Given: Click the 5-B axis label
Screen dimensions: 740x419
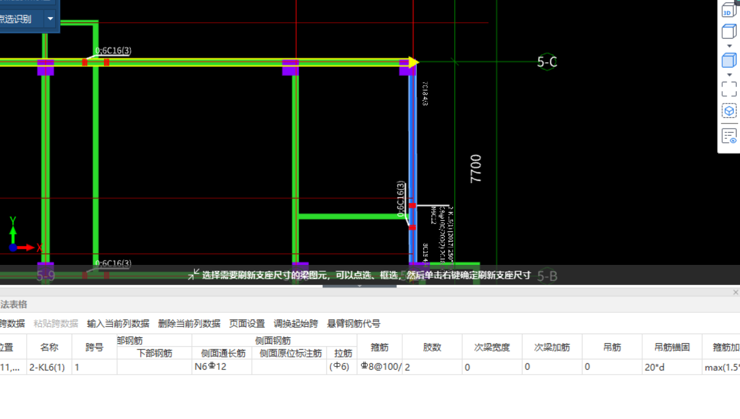Looking at the screenshot, I should point(547,276).
